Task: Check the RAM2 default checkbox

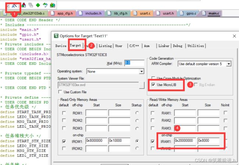Action: [x=153, y=120]
